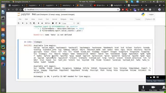Switch to the first JupyterLab tab
This screenshot has width=166, height=93.
coord(16,5)
